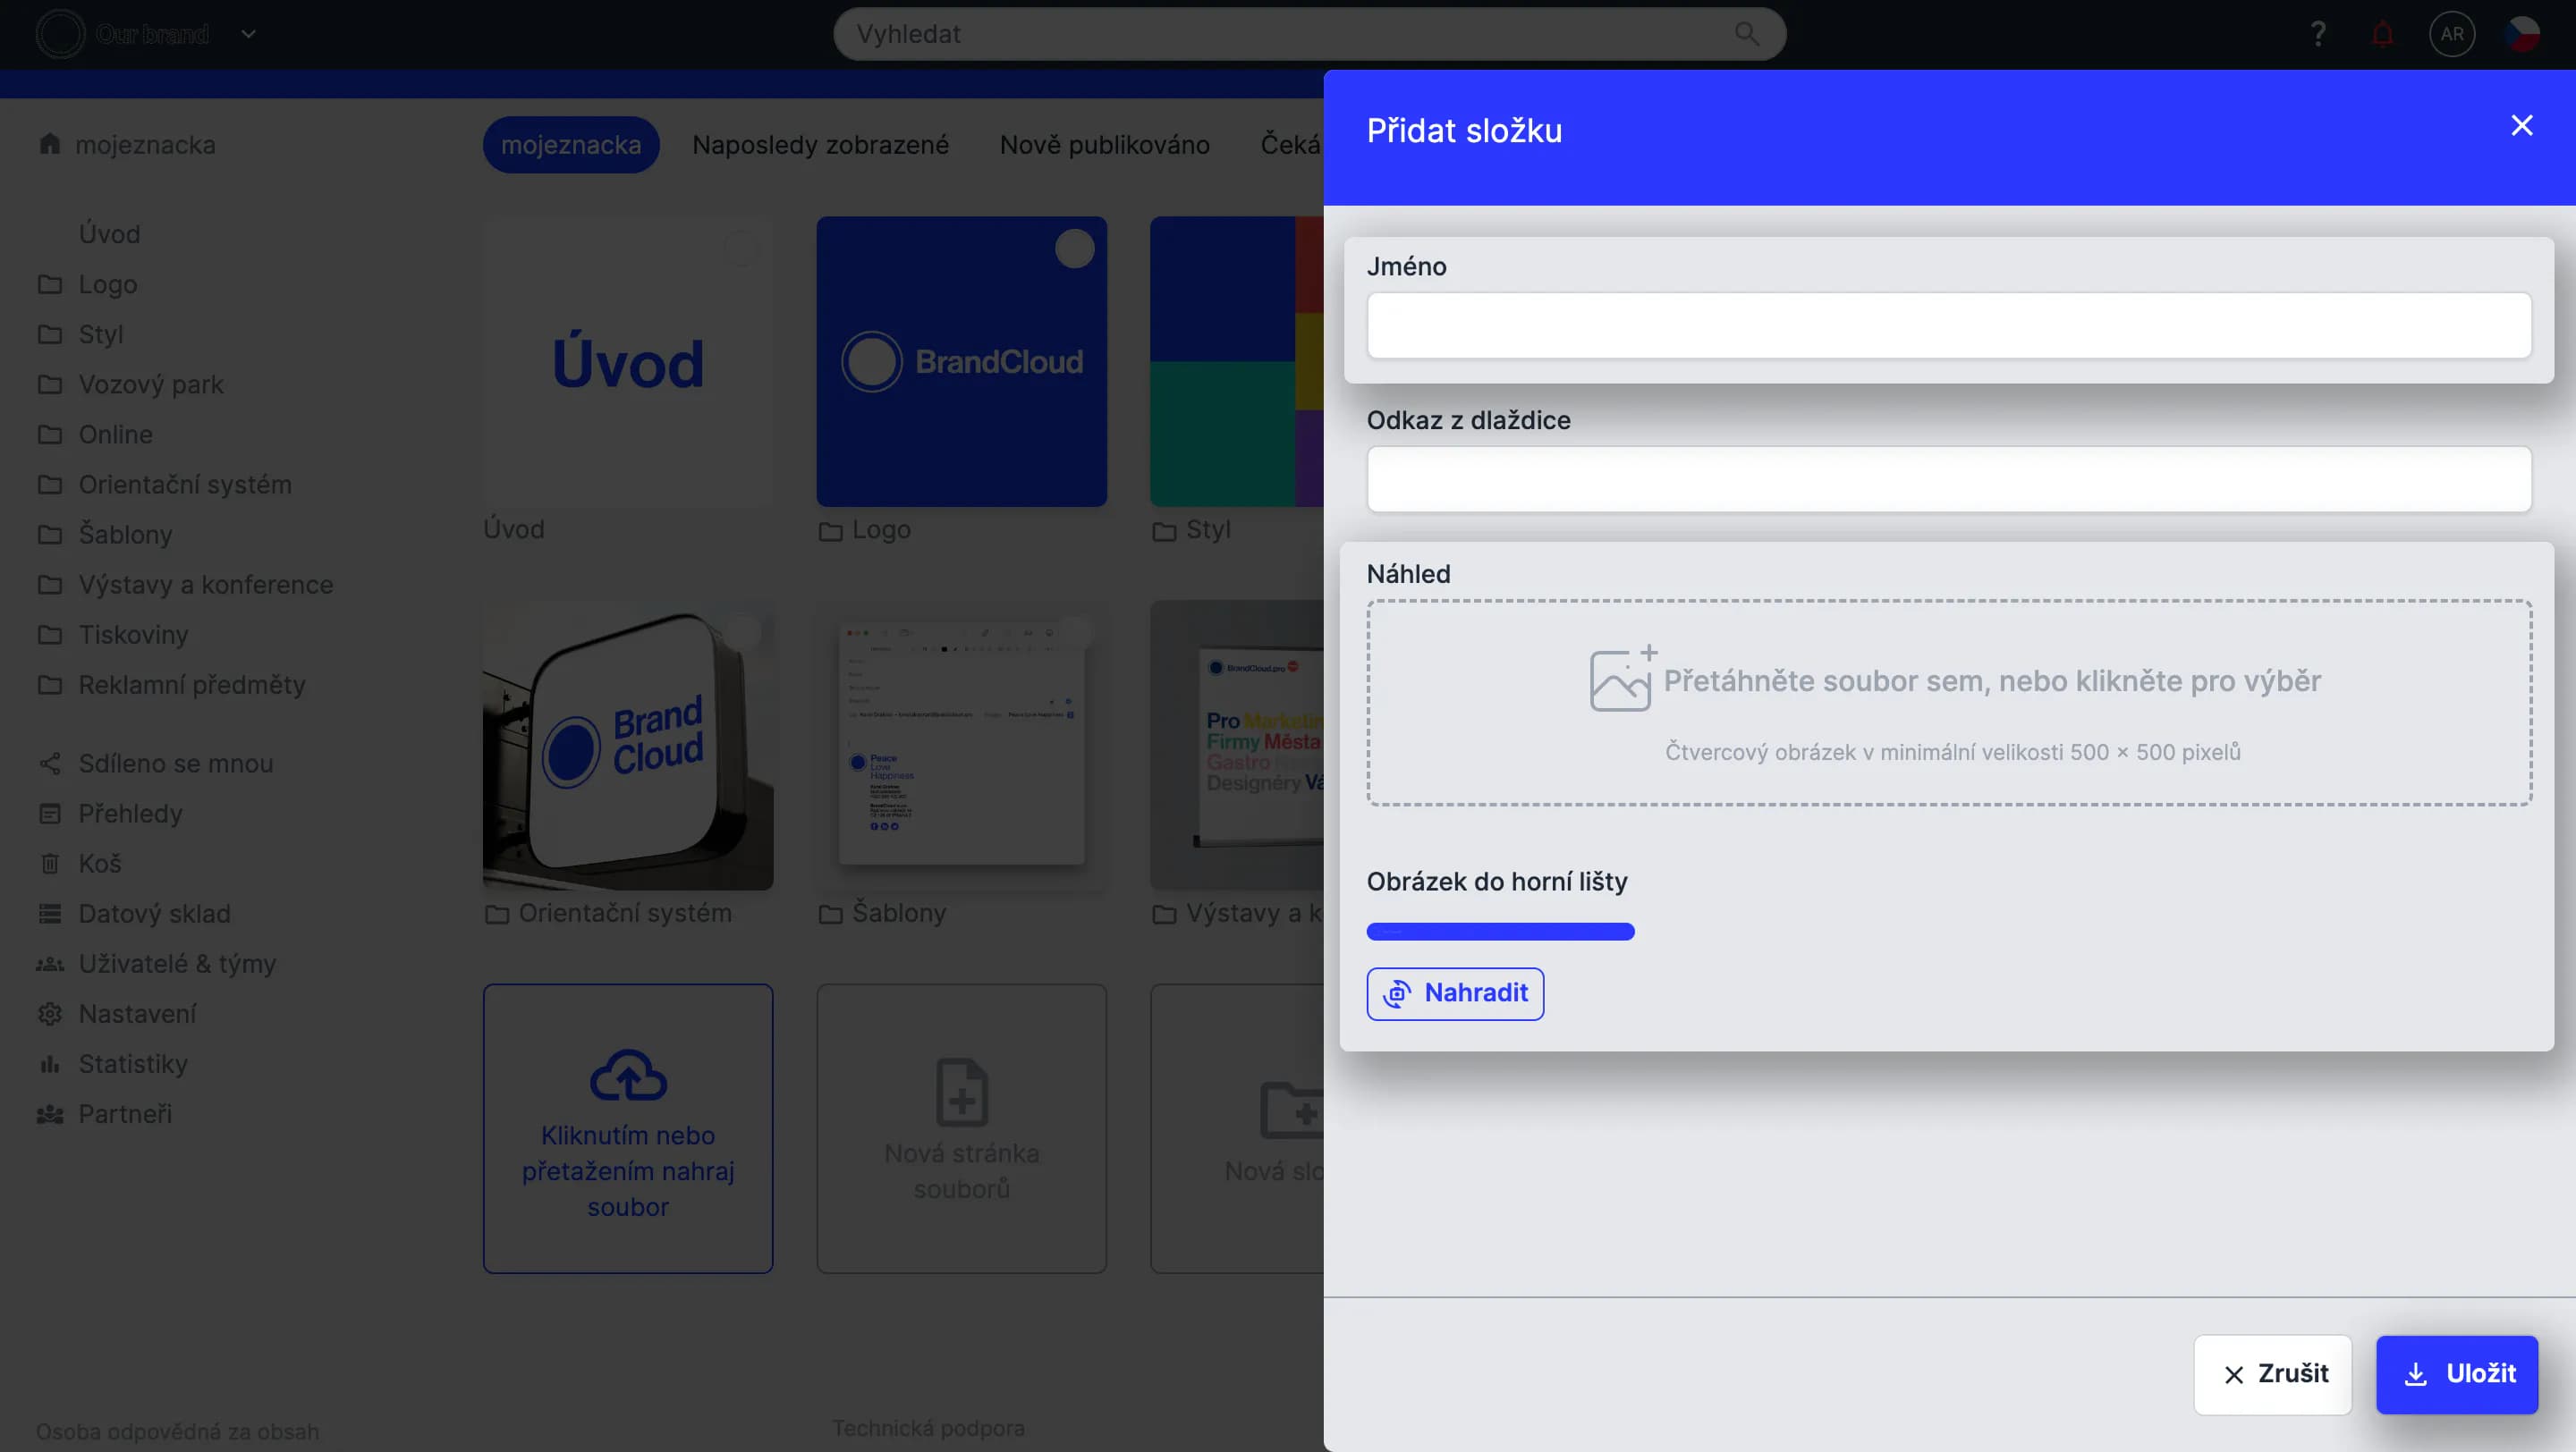Click the Nahradit button
This screenshot has width=2576, height=1452.
coord(1454,993)
